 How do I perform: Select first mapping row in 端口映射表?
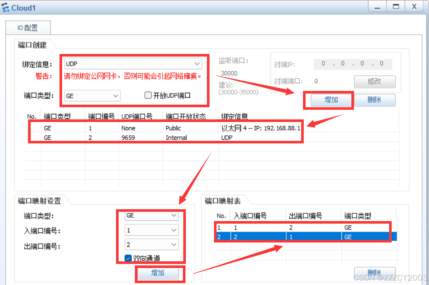click(303, 228)
